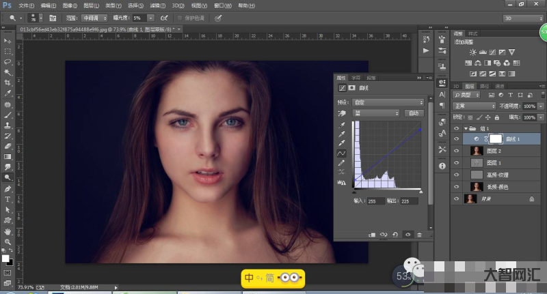Select the Type tool in the toolbox

click(8, 199)
